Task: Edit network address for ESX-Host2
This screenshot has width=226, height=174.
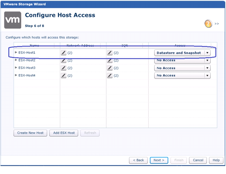Action: click(64, 60)
